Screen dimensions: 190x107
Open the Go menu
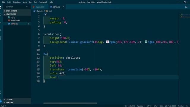pos(30,2)
